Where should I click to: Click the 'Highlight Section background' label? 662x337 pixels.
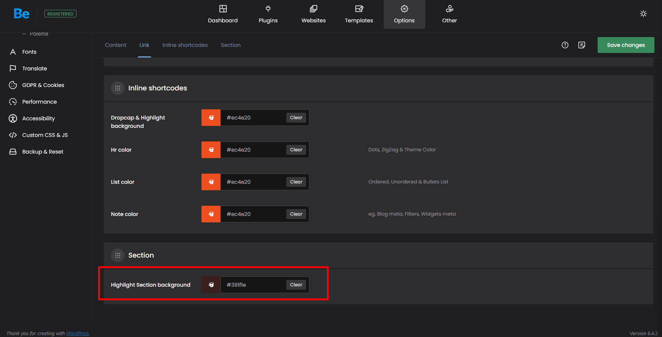coord(151,285)
